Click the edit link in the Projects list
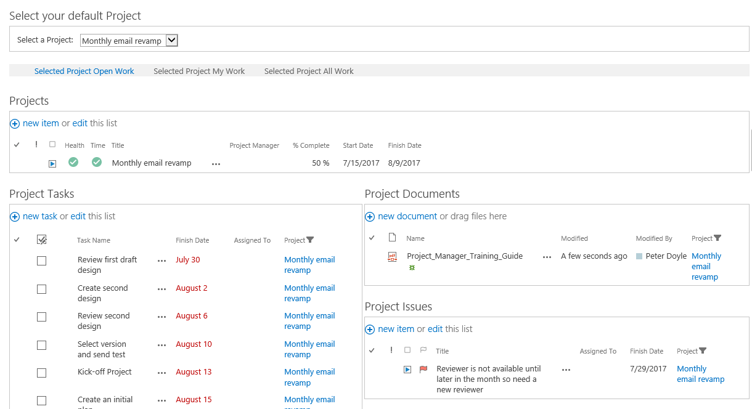 80,123
